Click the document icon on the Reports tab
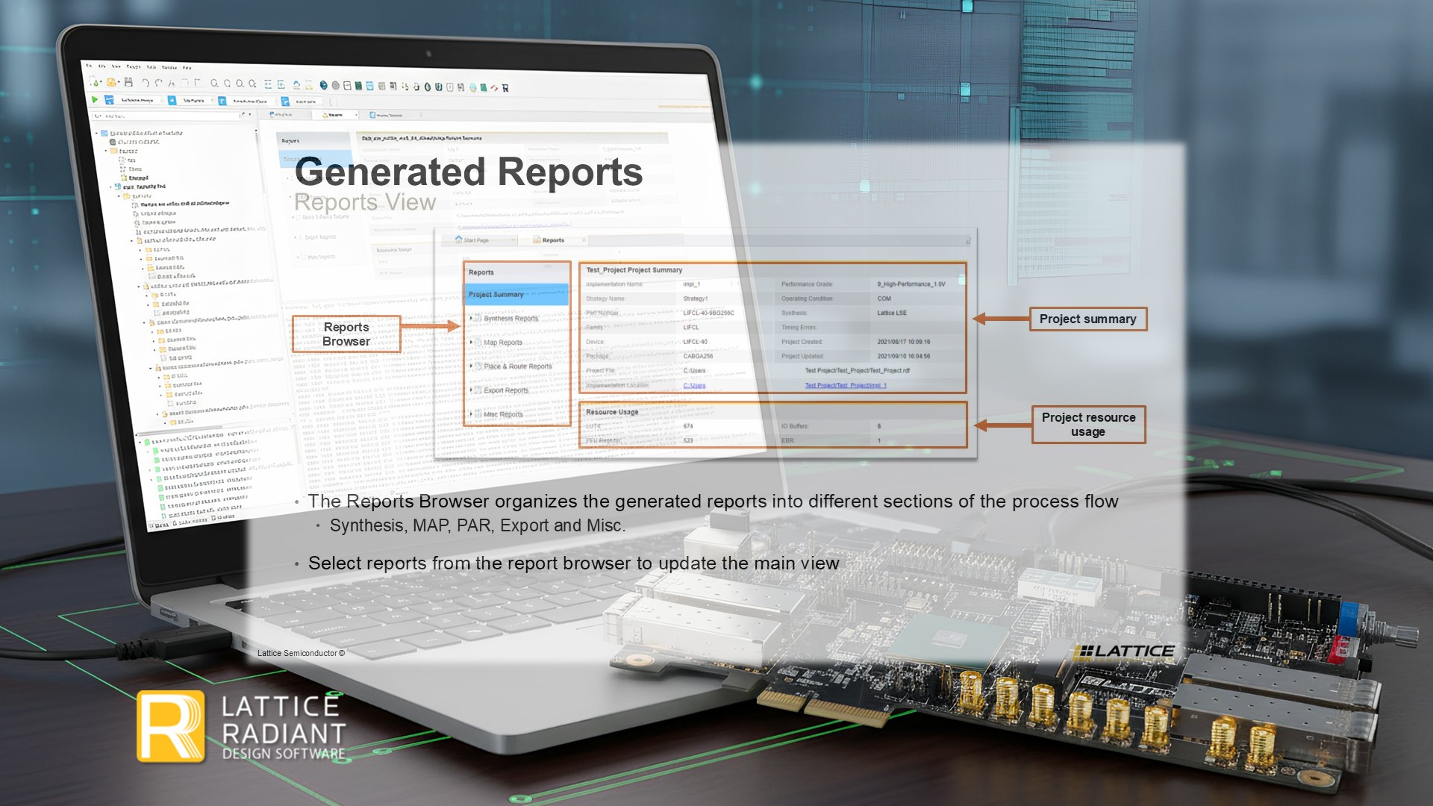Image resolution: width=1433 pixels, height=806 pixels. (537, 240)
